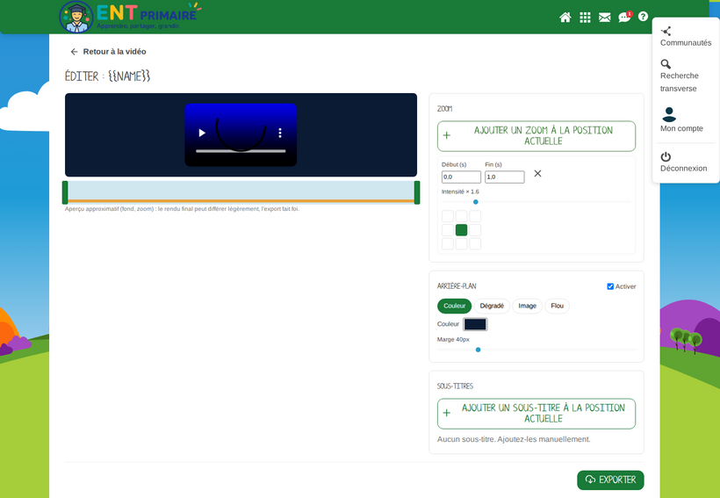Focus the Fin (s) input field
Screen dimensions: 720x498
(504, 177)
